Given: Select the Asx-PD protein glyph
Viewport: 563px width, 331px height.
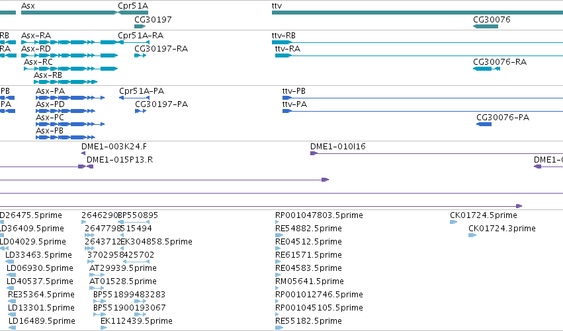Looking at the screenshot, I should pos(65,111).
